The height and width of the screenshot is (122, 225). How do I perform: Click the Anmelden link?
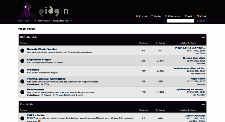[x=44, y=21]
